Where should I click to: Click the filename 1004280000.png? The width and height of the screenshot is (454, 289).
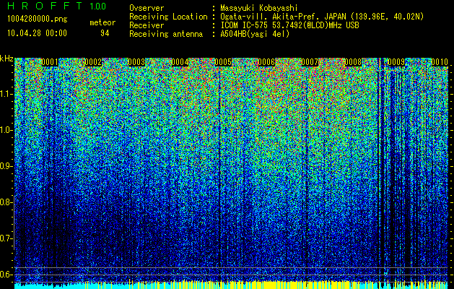38,19
